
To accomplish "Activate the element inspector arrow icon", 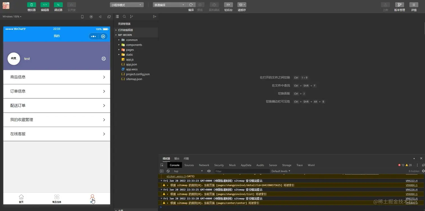I will tap(162, 165).
